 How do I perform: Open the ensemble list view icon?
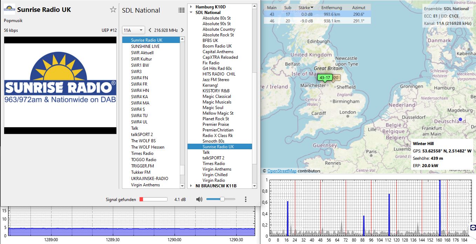[181, 10]
